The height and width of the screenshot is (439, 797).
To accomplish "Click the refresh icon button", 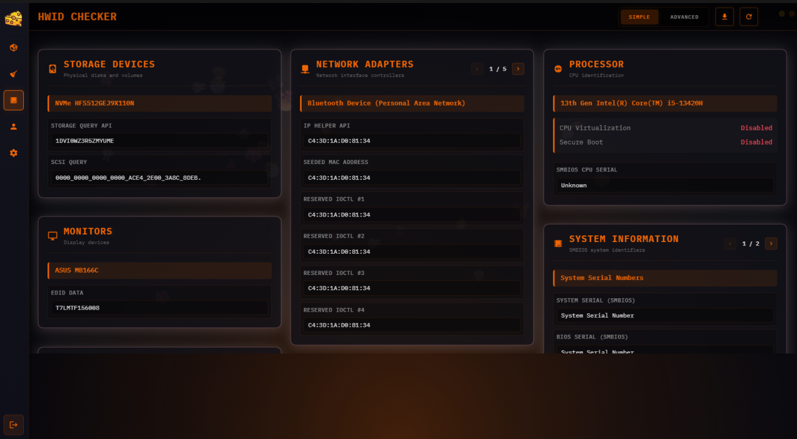I will coord(749,17).
